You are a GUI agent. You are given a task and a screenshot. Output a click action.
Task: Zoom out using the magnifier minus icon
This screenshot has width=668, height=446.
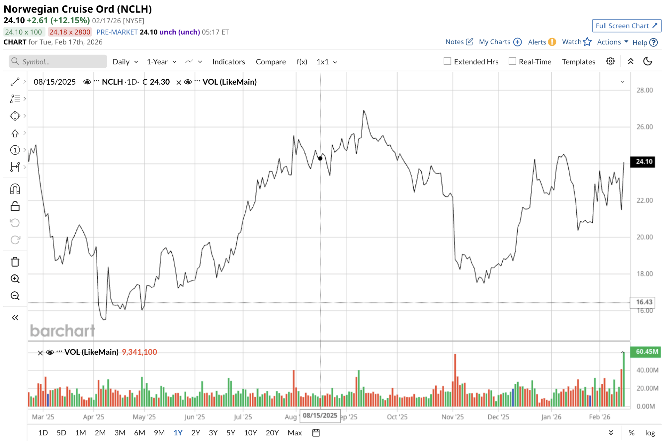15,296
